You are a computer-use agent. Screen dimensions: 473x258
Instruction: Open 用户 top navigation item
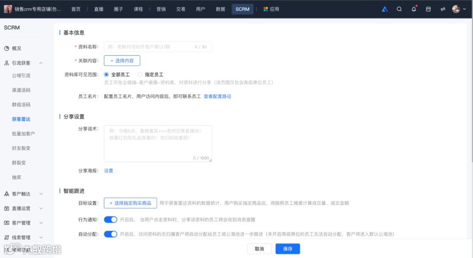pyautogui.click(x=201, y=9)
